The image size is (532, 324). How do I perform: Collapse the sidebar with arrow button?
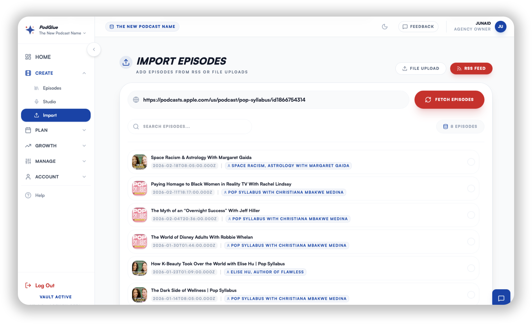coord(94,50)
